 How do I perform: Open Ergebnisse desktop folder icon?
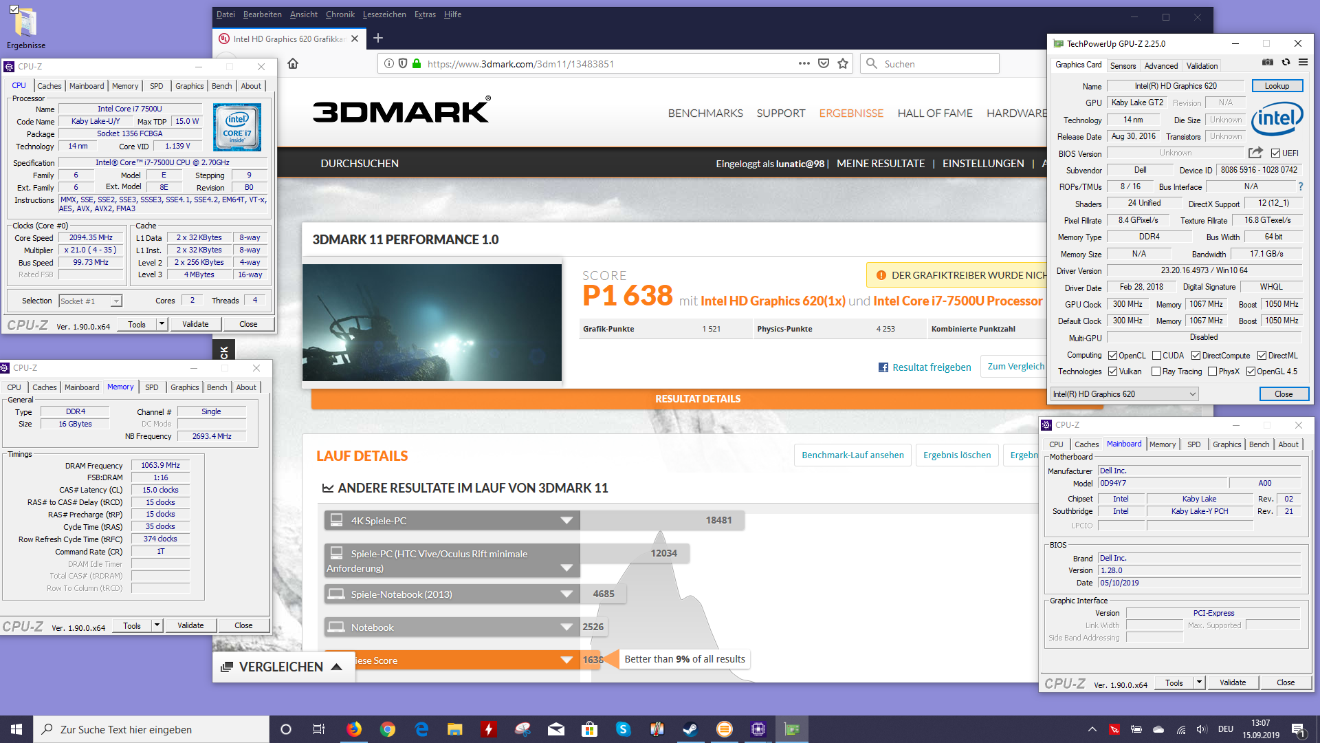26,29
